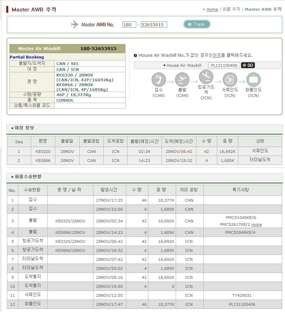Click 'KE0320/28NOV' in the 출발 row 3

(71, 221)
